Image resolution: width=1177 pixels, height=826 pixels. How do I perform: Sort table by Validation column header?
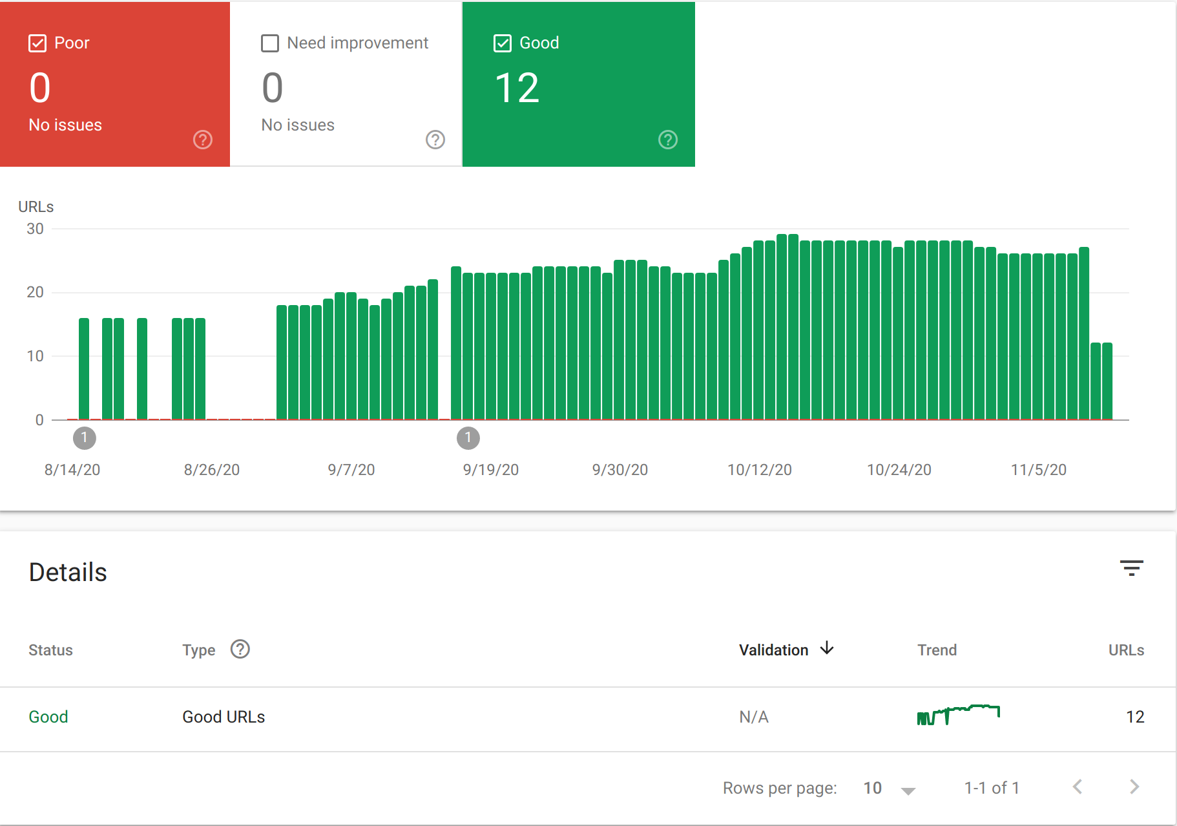[773, 650]
